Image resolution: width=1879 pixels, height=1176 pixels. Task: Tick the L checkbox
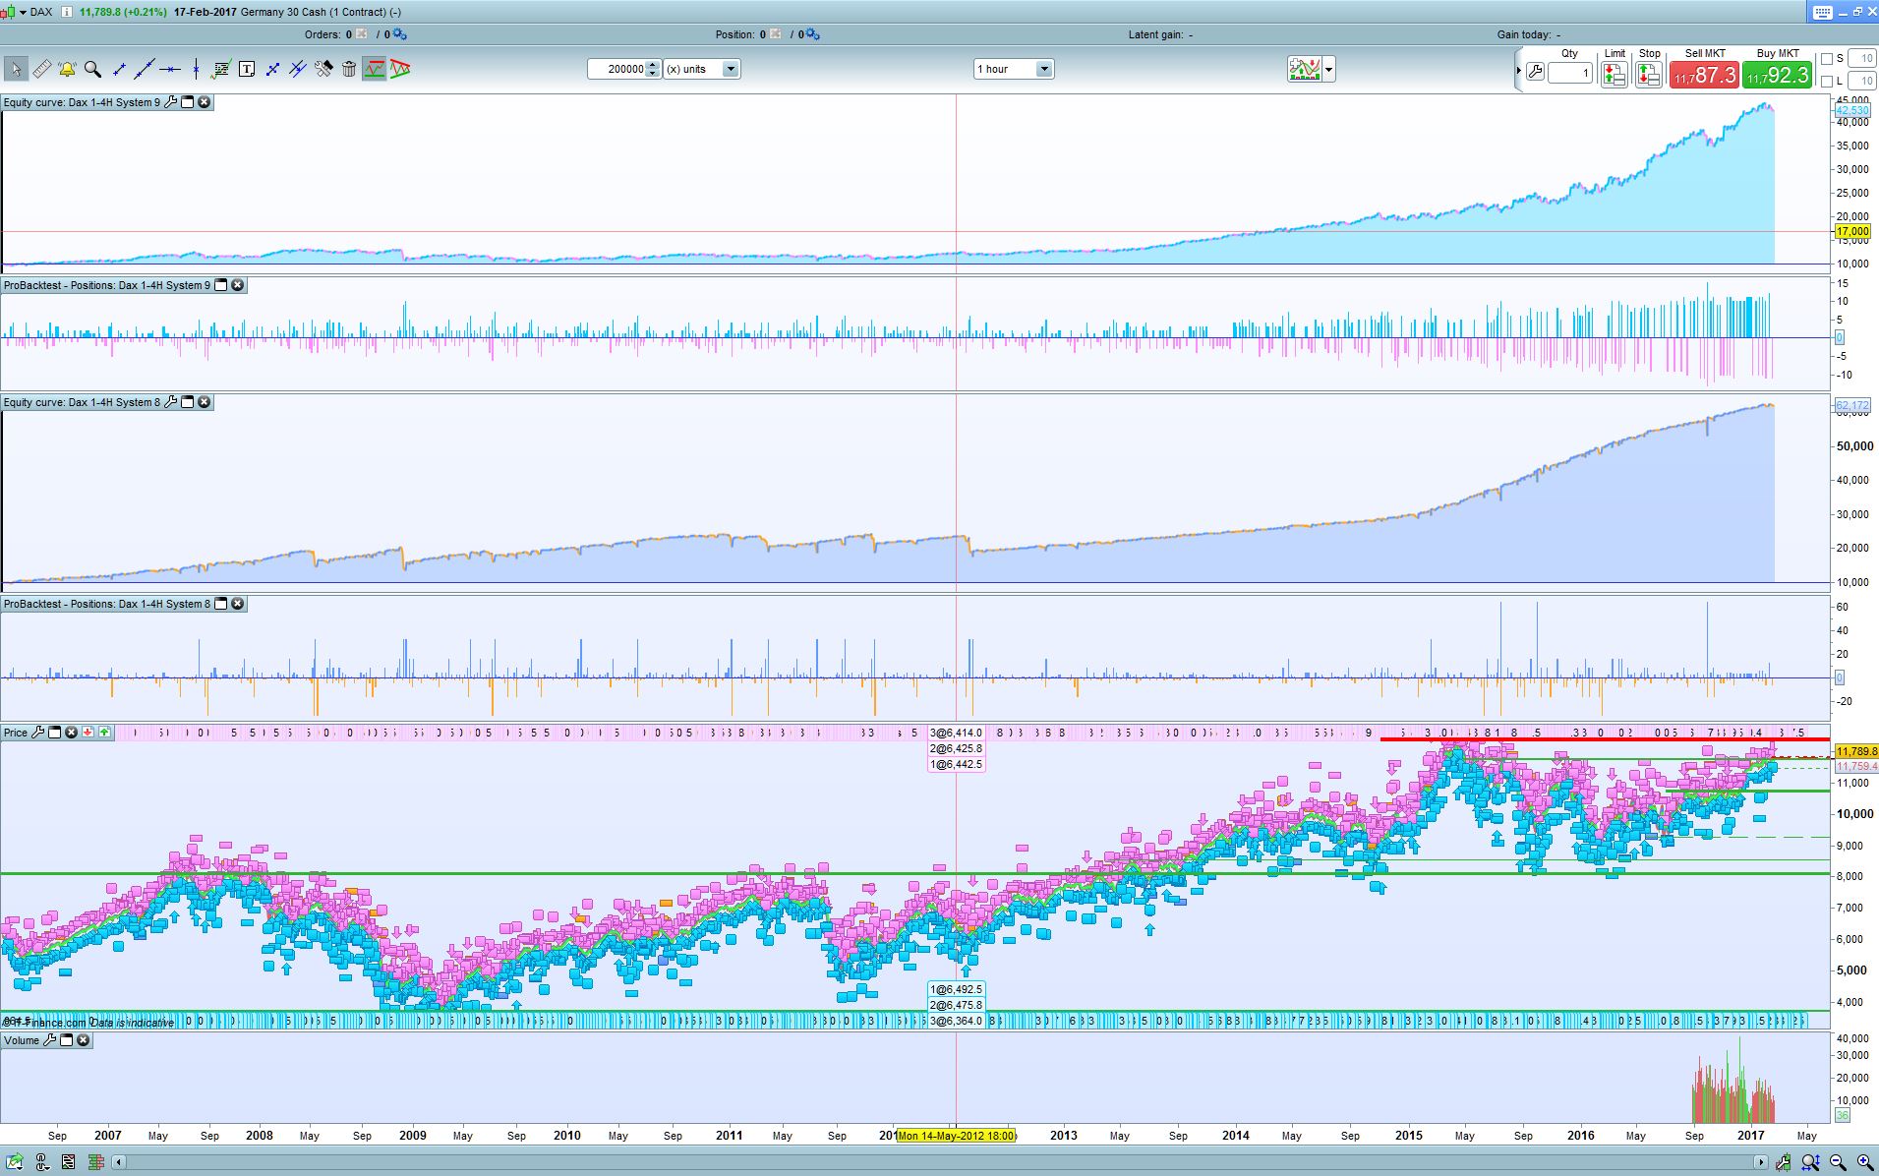click(x=1826, y=82)
